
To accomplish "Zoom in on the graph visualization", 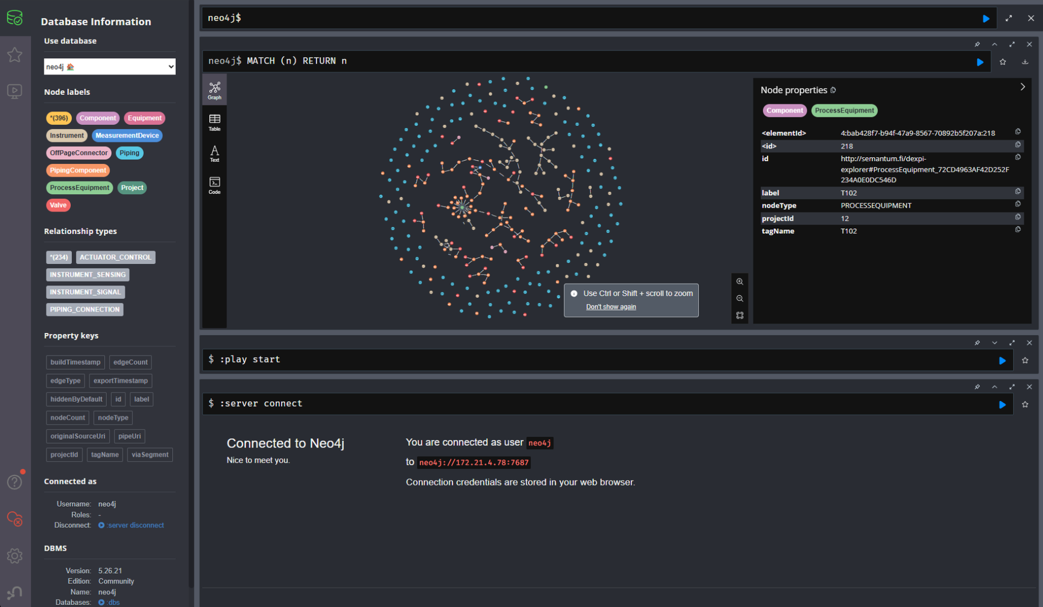I will 740,281.
